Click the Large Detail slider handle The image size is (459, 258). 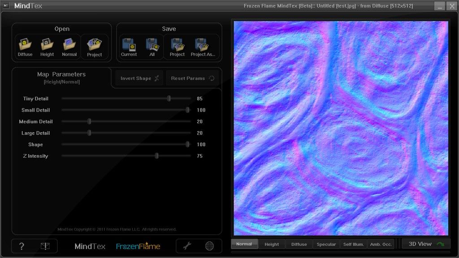(x=89, y=133)
